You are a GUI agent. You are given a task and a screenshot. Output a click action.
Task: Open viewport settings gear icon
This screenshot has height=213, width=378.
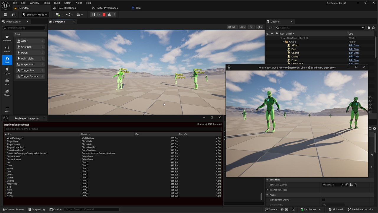[x=259, y=27]
